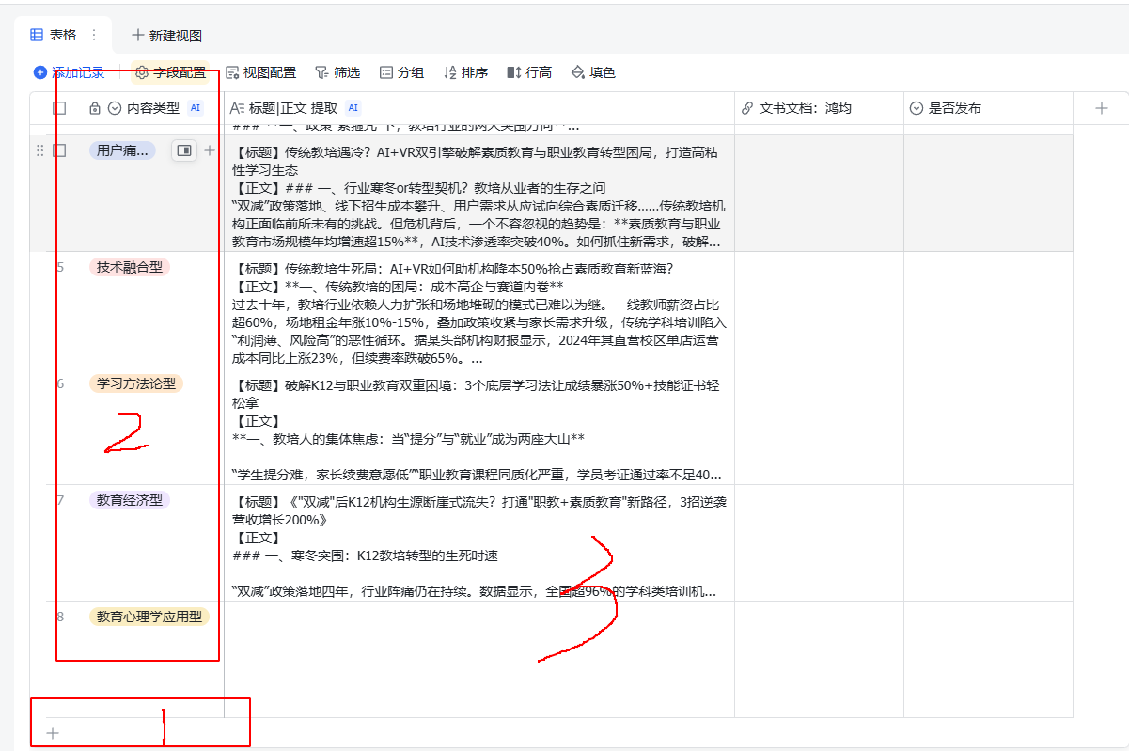Select the 标题|正文 提取 column header
This screenshot has height=751, width=1129.
[479, 108]
